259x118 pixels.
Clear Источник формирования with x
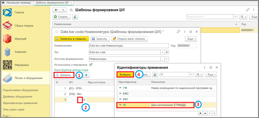167,59
